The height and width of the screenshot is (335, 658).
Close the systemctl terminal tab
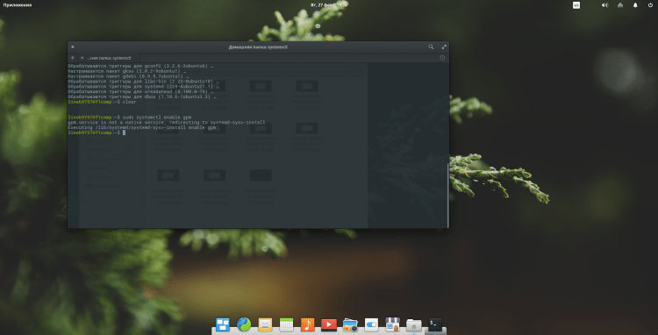point(82,58)
